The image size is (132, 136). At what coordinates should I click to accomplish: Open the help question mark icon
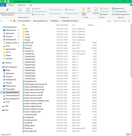click(x=131, y=5)
